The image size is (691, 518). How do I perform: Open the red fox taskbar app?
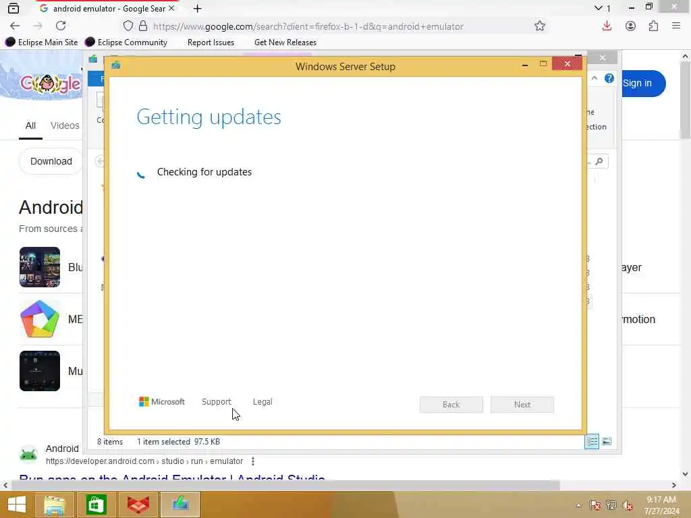tap(138, 505)
